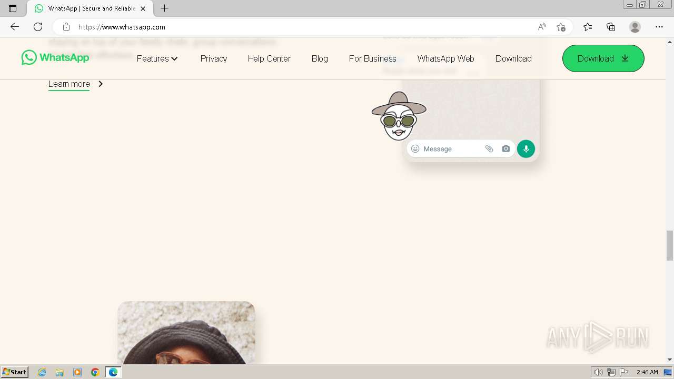Image resolution: width=674 pixels, height=379 pixels.
Task: Select the WhatsApp browser tab
Action: click(x=90, y=8)
